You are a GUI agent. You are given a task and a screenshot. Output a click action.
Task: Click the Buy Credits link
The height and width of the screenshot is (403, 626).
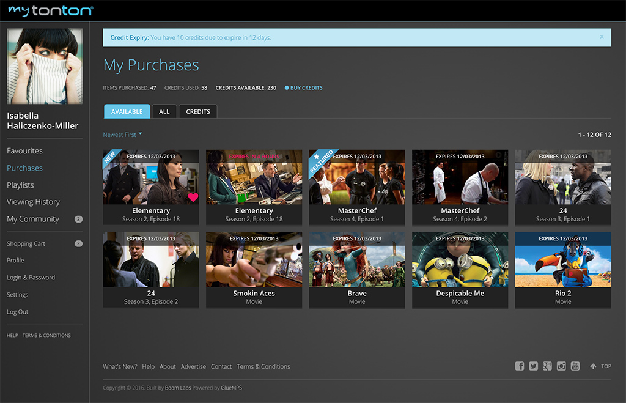coord(306,88)
